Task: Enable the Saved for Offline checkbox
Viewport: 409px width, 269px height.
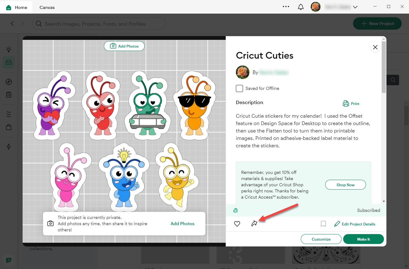Action: [x=239, y=89]
